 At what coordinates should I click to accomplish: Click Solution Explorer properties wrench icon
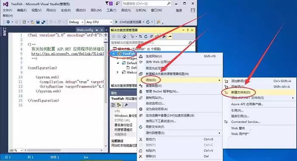[x=164, y=36]
